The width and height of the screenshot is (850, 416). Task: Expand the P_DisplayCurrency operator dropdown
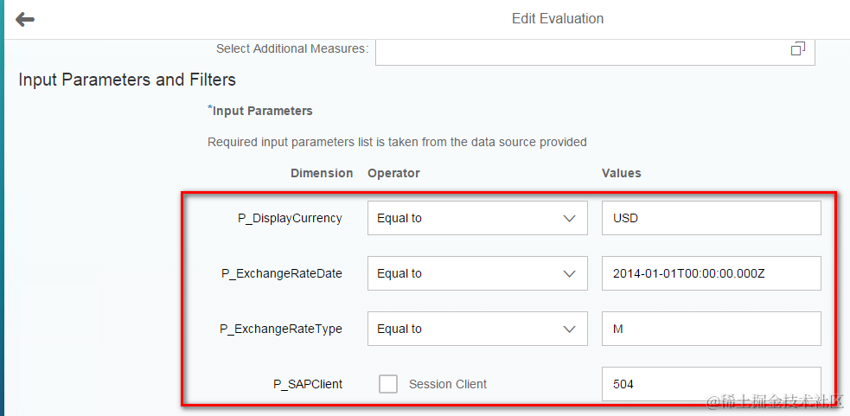coord(569,219)
